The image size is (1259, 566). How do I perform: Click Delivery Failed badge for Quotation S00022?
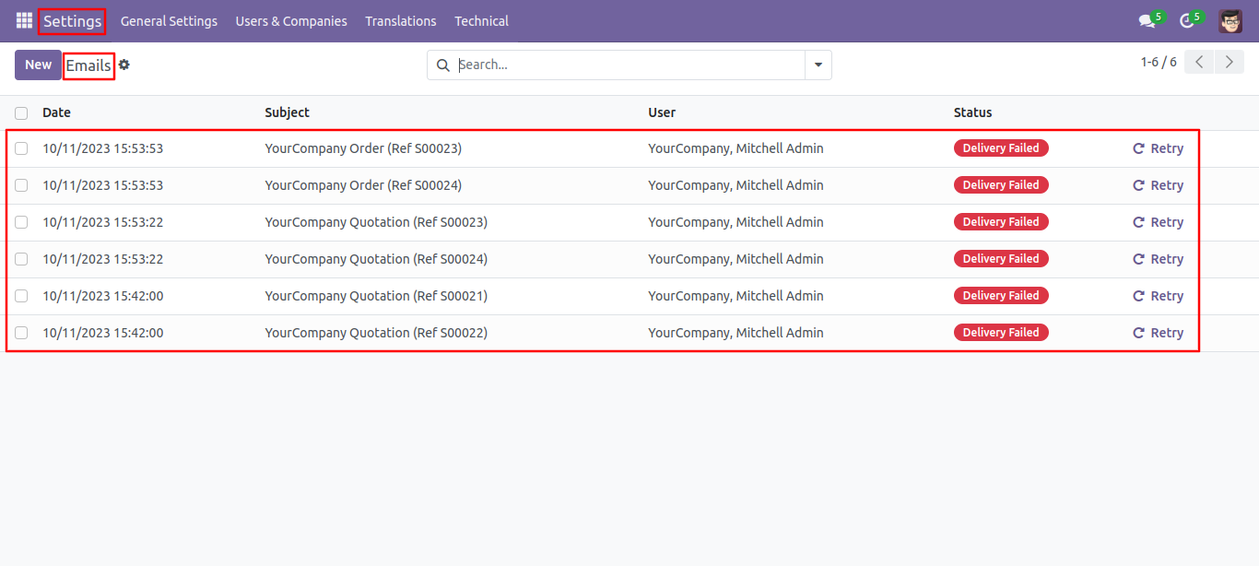[1001, 333]
